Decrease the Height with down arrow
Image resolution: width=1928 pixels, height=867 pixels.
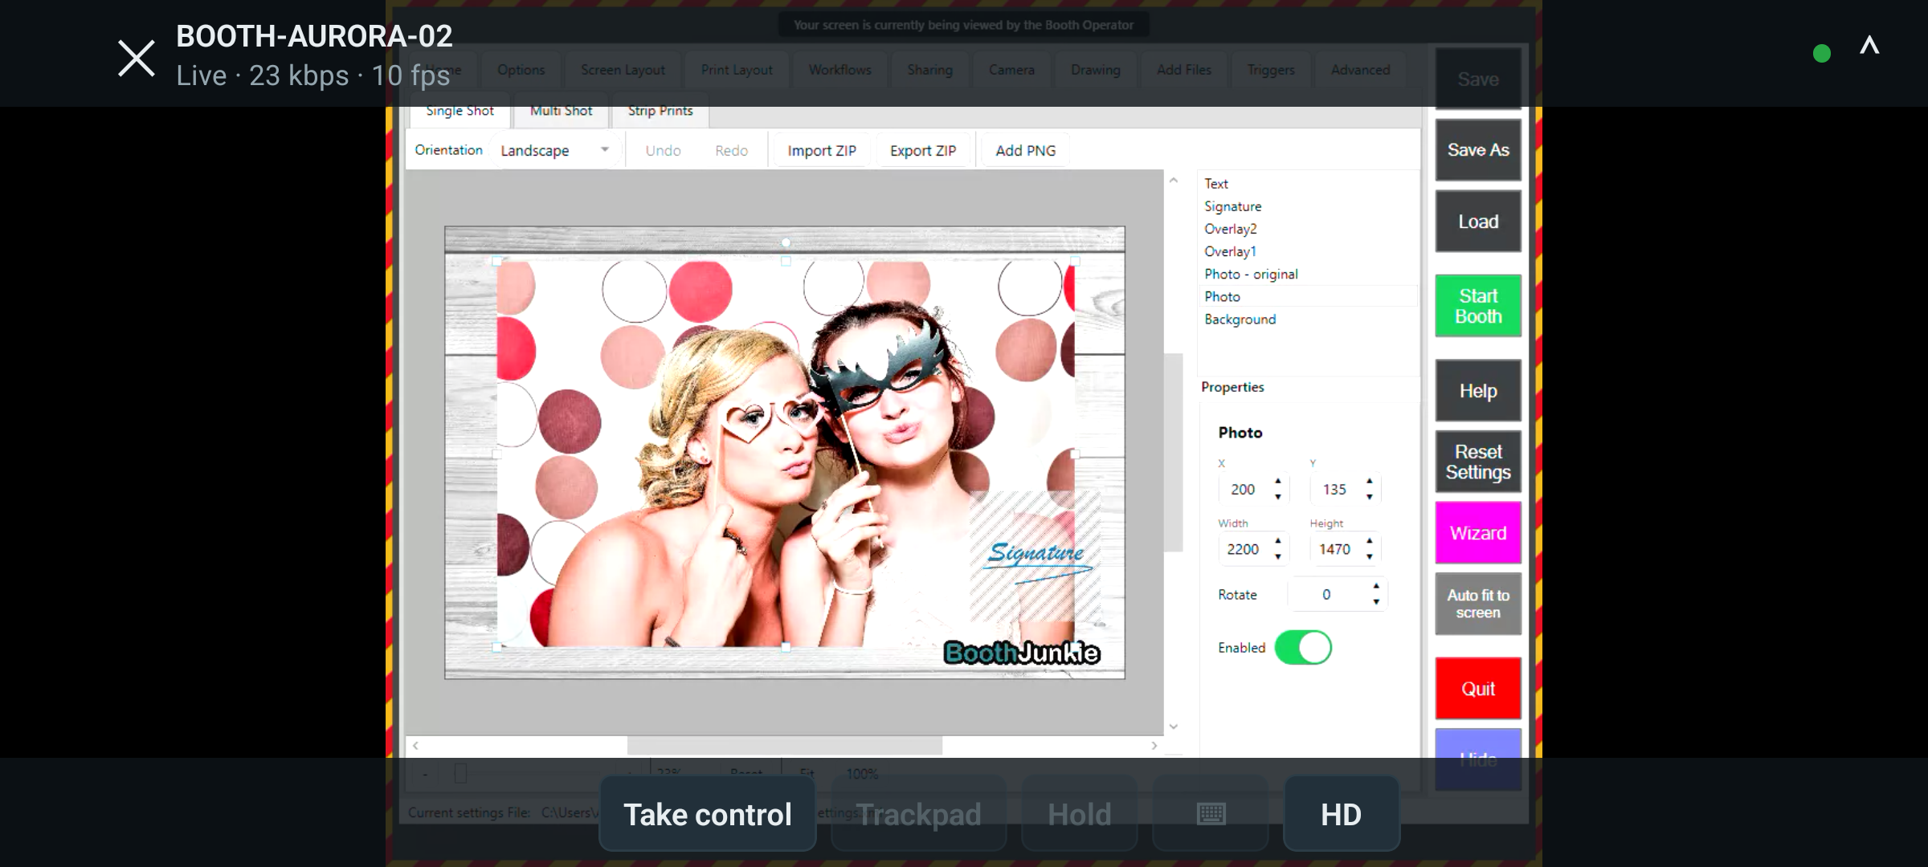tap(1369, 557)
